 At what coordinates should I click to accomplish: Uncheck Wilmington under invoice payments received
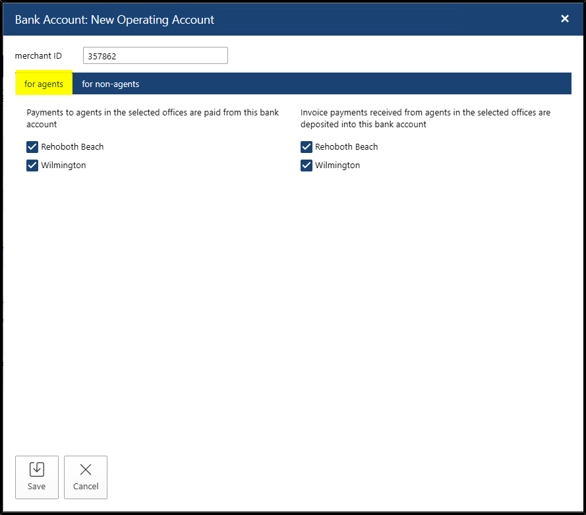point(307,166)
